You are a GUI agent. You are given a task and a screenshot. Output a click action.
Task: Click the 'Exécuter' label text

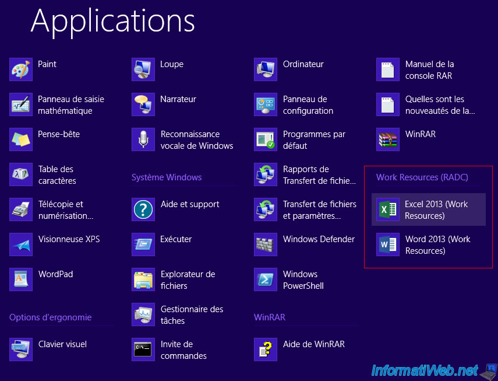pos(176,239)
